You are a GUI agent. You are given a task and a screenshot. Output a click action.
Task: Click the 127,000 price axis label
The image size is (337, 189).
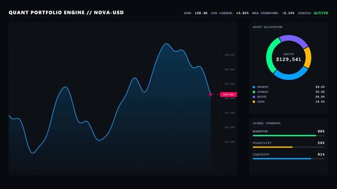230,113
